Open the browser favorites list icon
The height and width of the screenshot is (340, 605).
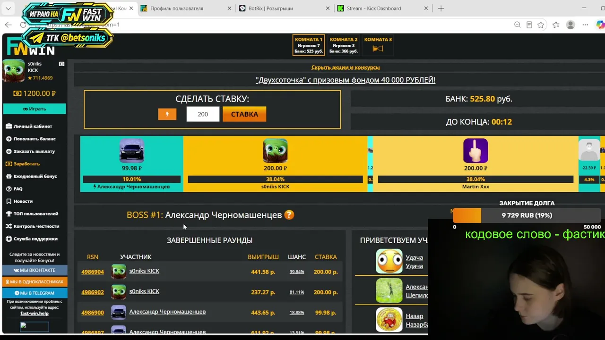tap(556, 25)
